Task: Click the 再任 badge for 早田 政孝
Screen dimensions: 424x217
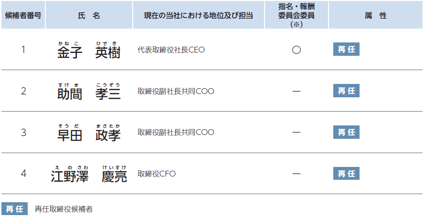Action: point(346,132)
